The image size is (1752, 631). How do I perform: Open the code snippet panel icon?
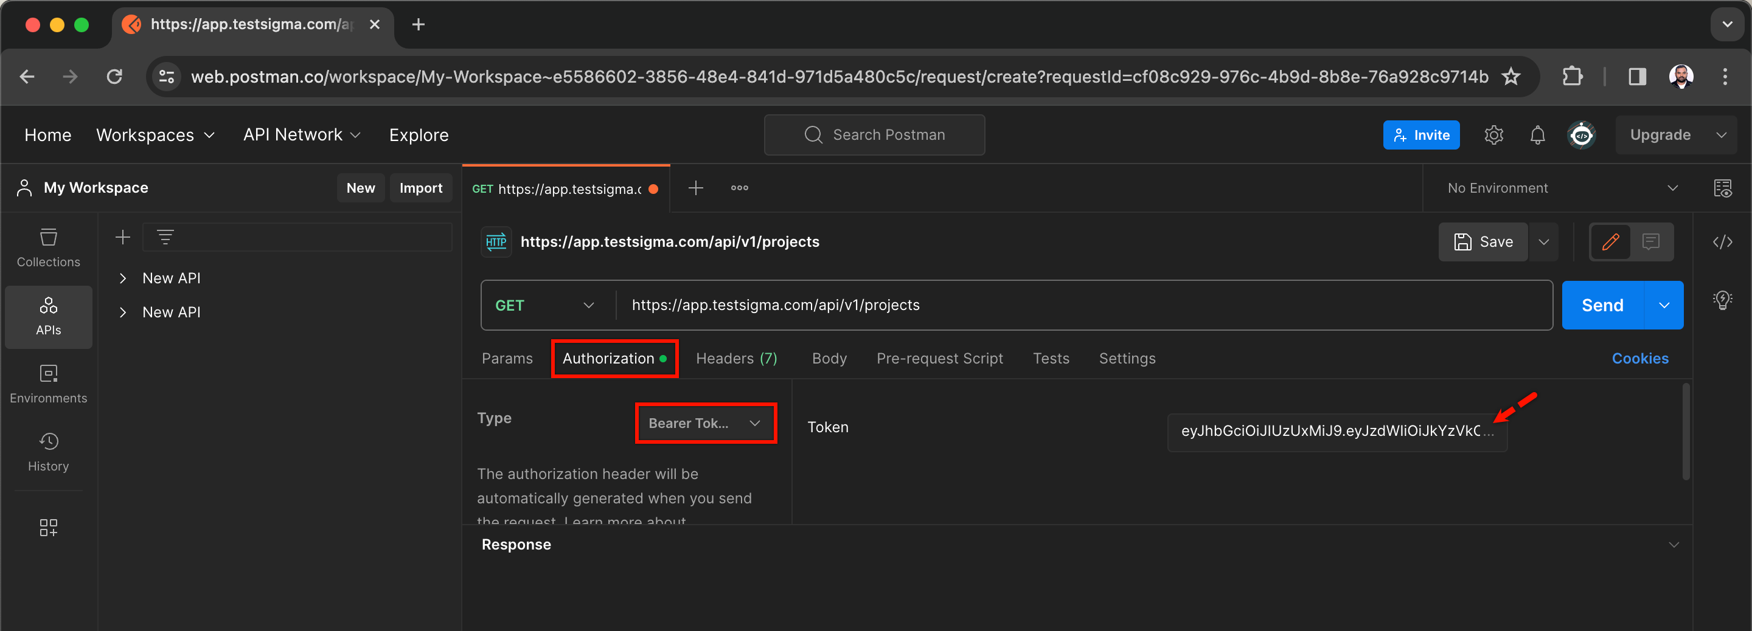pos(1722,242)
